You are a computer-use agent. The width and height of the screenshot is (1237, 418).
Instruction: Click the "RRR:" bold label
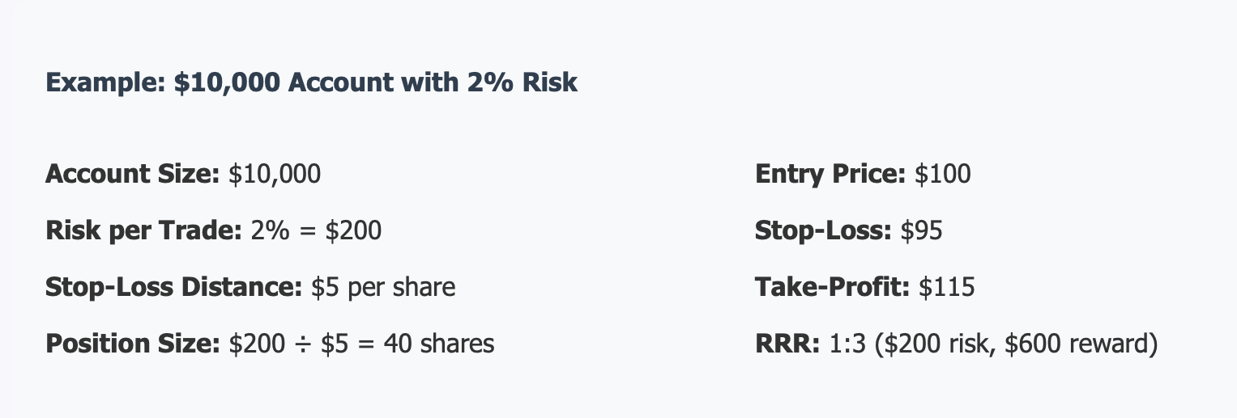pyautogui.click(x=788, y=344)
